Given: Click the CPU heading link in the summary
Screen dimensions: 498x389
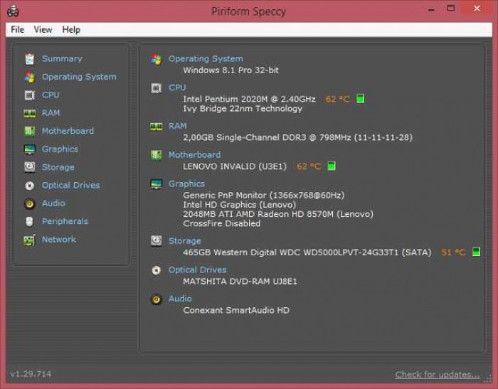Looking at the screenshot, I should pos(177,87).
